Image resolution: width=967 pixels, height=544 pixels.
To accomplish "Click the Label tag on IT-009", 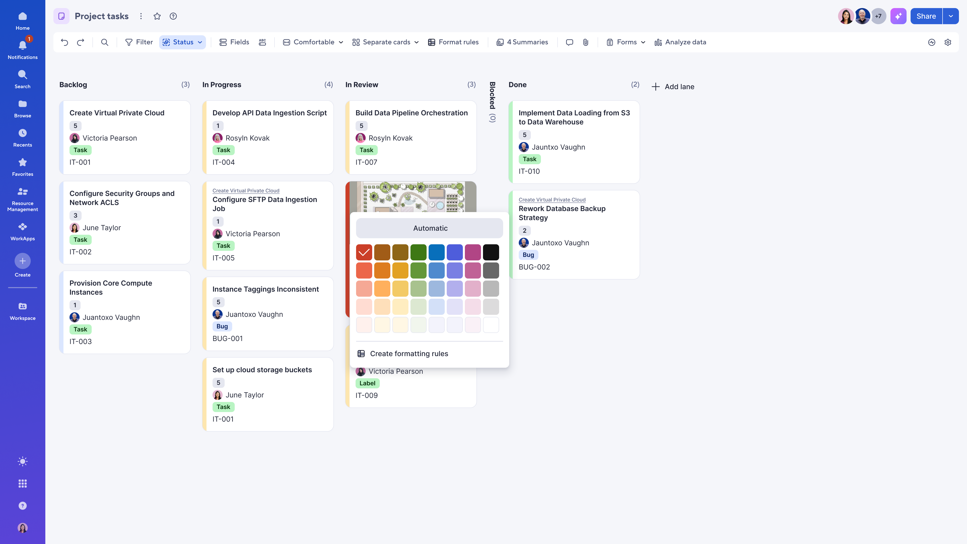I will click(367, 383).
